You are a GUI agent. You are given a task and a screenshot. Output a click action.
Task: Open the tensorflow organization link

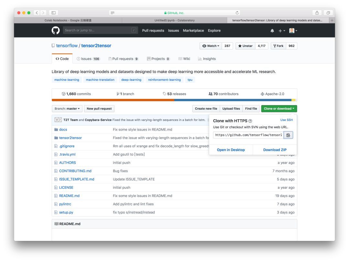click(x=67, y=46)
